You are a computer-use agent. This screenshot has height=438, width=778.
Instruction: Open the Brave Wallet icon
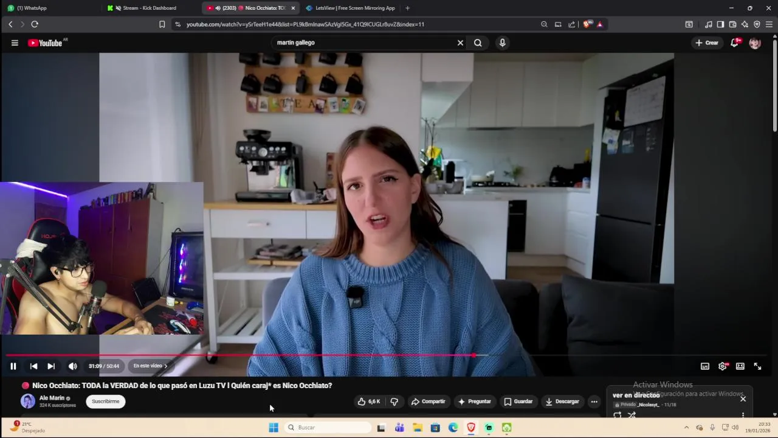[732, 24]
